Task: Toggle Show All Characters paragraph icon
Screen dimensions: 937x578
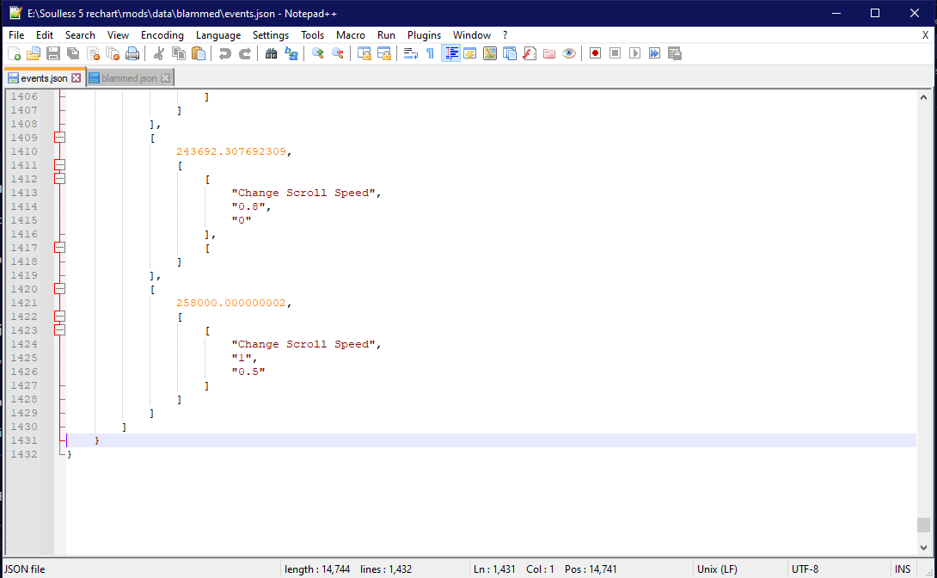Action: (x=429, y=52)
